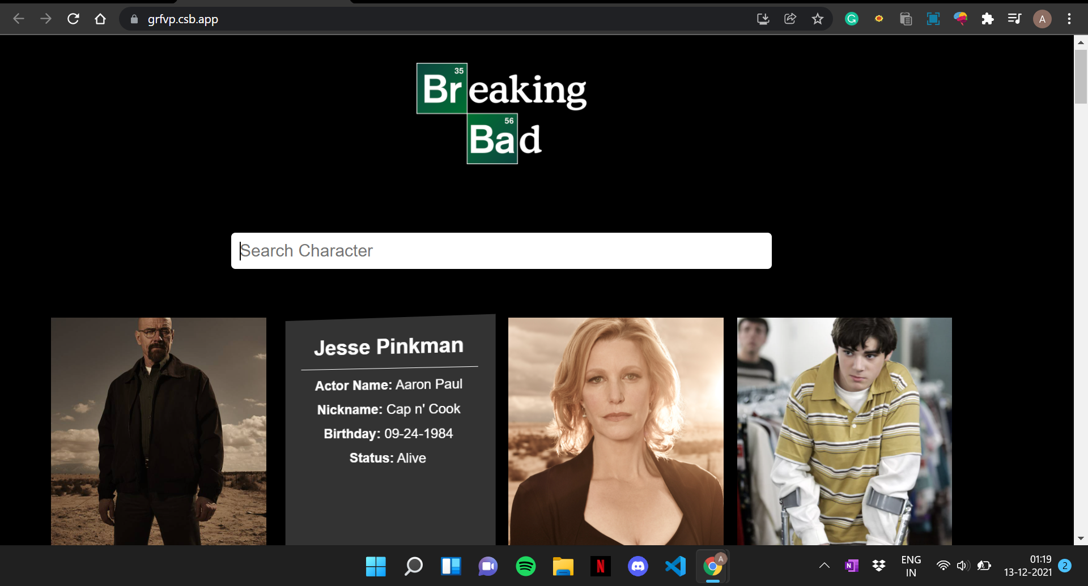The width and height of the screenshot is (1088, 586).
Task: Launch the screenshot capture extension
Action: tap(933, 19)
